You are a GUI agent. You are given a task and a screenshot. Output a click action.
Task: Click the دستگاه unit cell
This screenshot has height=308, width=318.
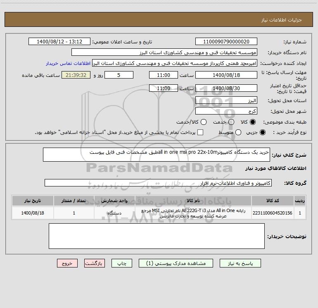[x=114, y=213]
